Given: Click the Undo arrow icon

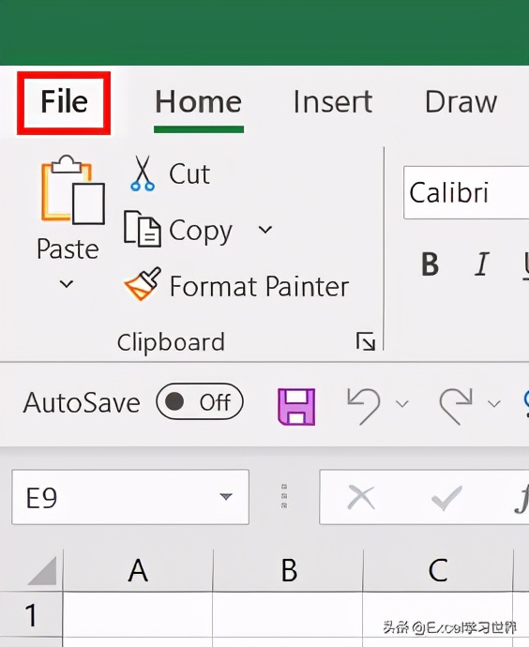Looking at the screenshot, I should [364, 405].
